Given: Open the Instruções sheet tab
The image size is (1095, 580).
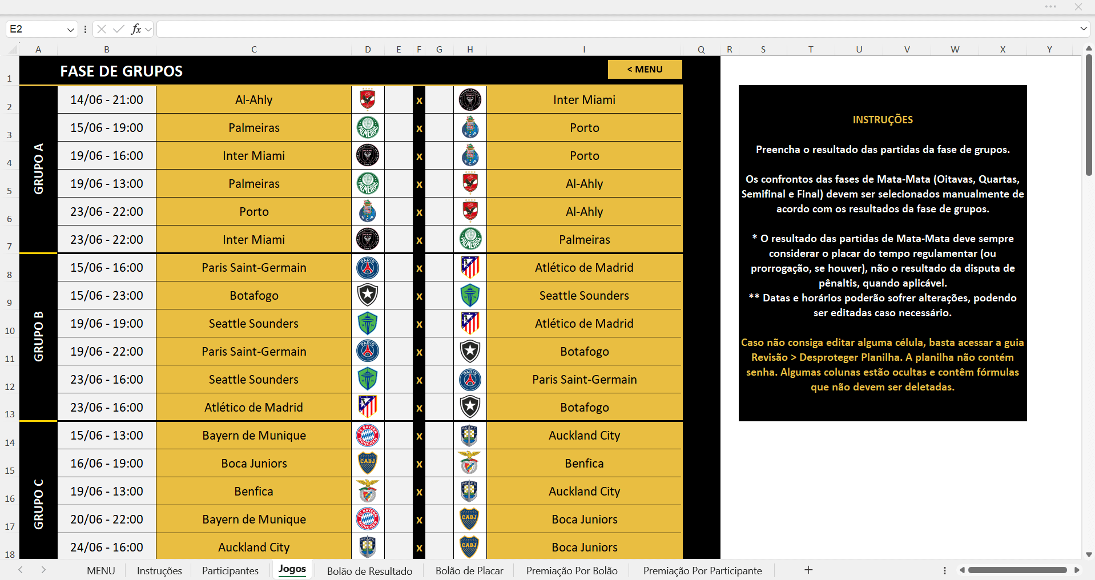Looking at the screenshot, I should pos(159,570).
